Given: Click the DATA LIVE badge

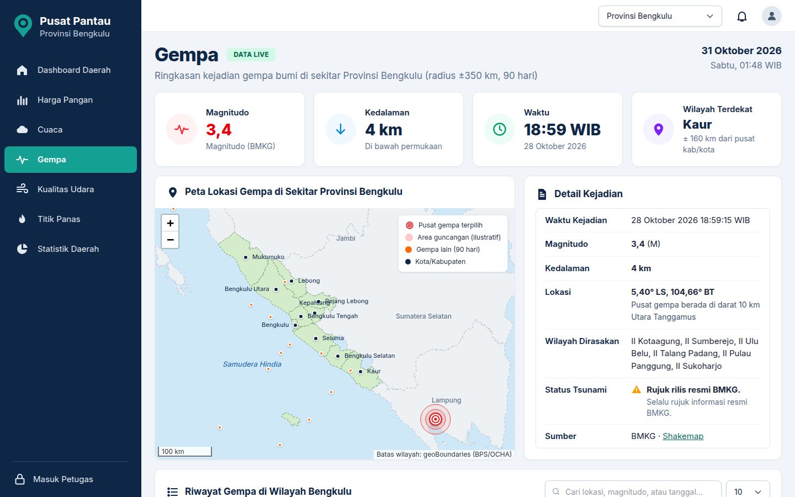Looking at the screenshot, I should (251, 55).
